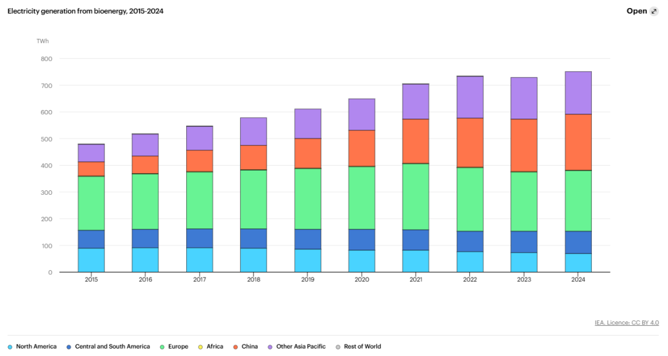Open the IEA Licence CC BY 4.0 link

pyautogui.click(x=627, y=323)
